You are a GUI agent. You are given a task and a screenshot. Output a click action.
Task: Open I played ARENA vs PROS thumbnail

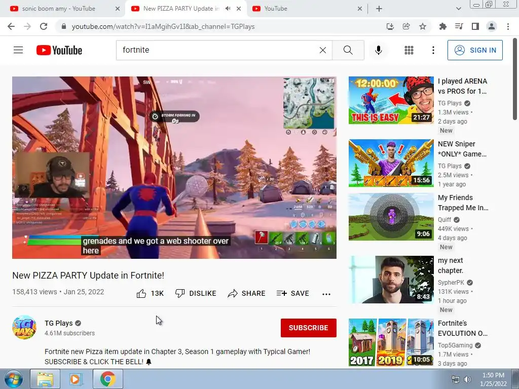[391, 100]
